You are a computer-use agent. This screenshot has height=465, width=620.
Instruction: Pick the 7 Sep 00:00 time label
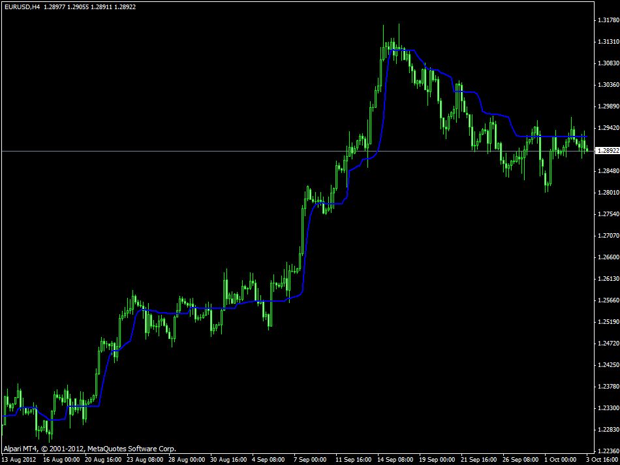[311, 460]
